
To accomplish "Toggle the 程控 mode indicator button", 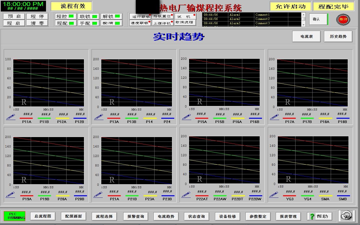I will (65, 16).
